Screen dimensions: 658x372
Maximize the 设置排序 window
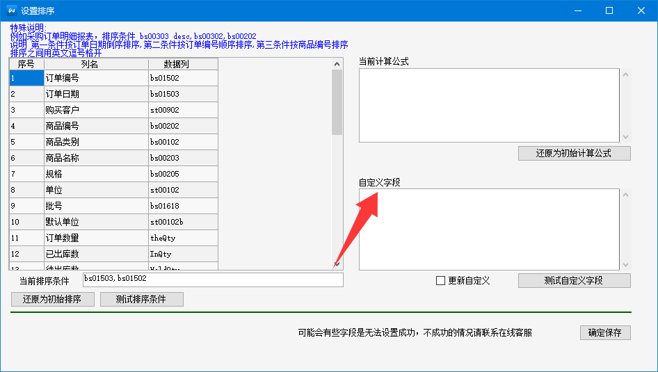(609, 10)
